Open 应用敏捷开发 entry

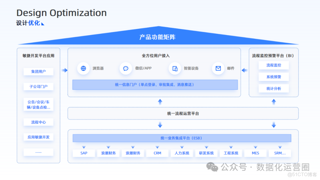click(x=38, y=137)
